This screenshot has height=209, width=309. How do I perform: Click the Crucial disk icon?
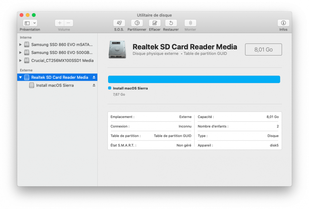(x=27, y=60)
